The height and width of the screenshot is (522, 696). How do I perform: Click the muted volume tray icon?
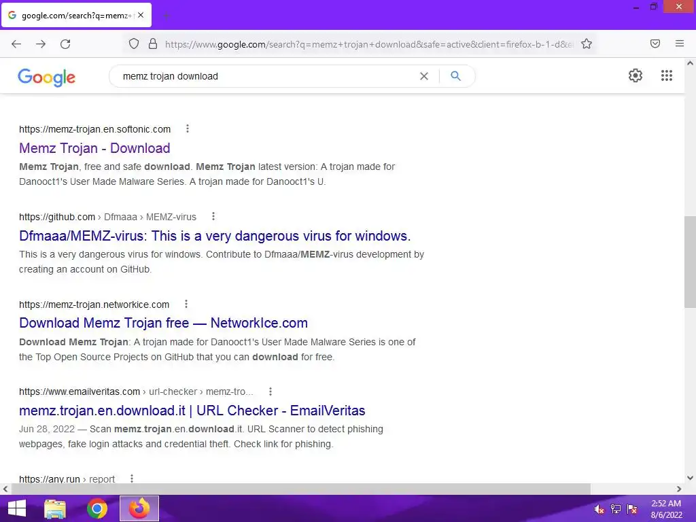pos(599,509)
